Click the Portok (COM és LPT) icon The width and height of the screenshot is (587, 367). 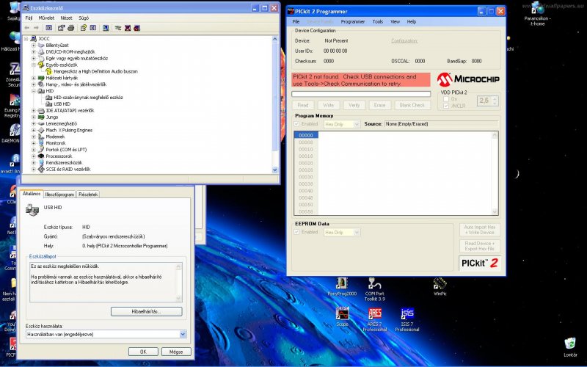[x=41, y=150]
